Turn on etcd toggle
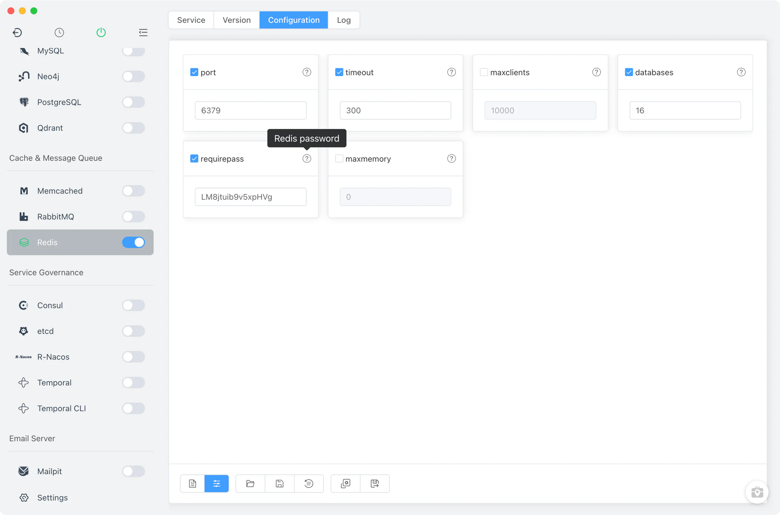 coord(134,331)
